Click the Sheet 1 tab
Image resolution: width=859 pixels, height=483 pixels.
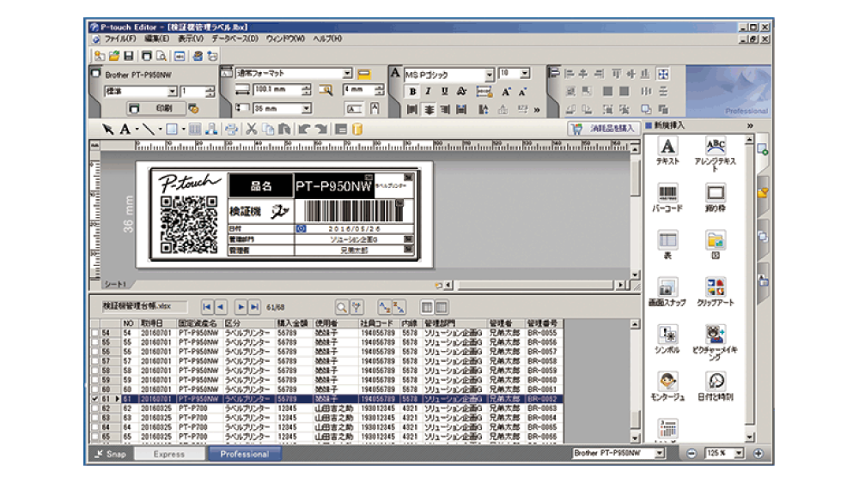click(x=115, y=285)
